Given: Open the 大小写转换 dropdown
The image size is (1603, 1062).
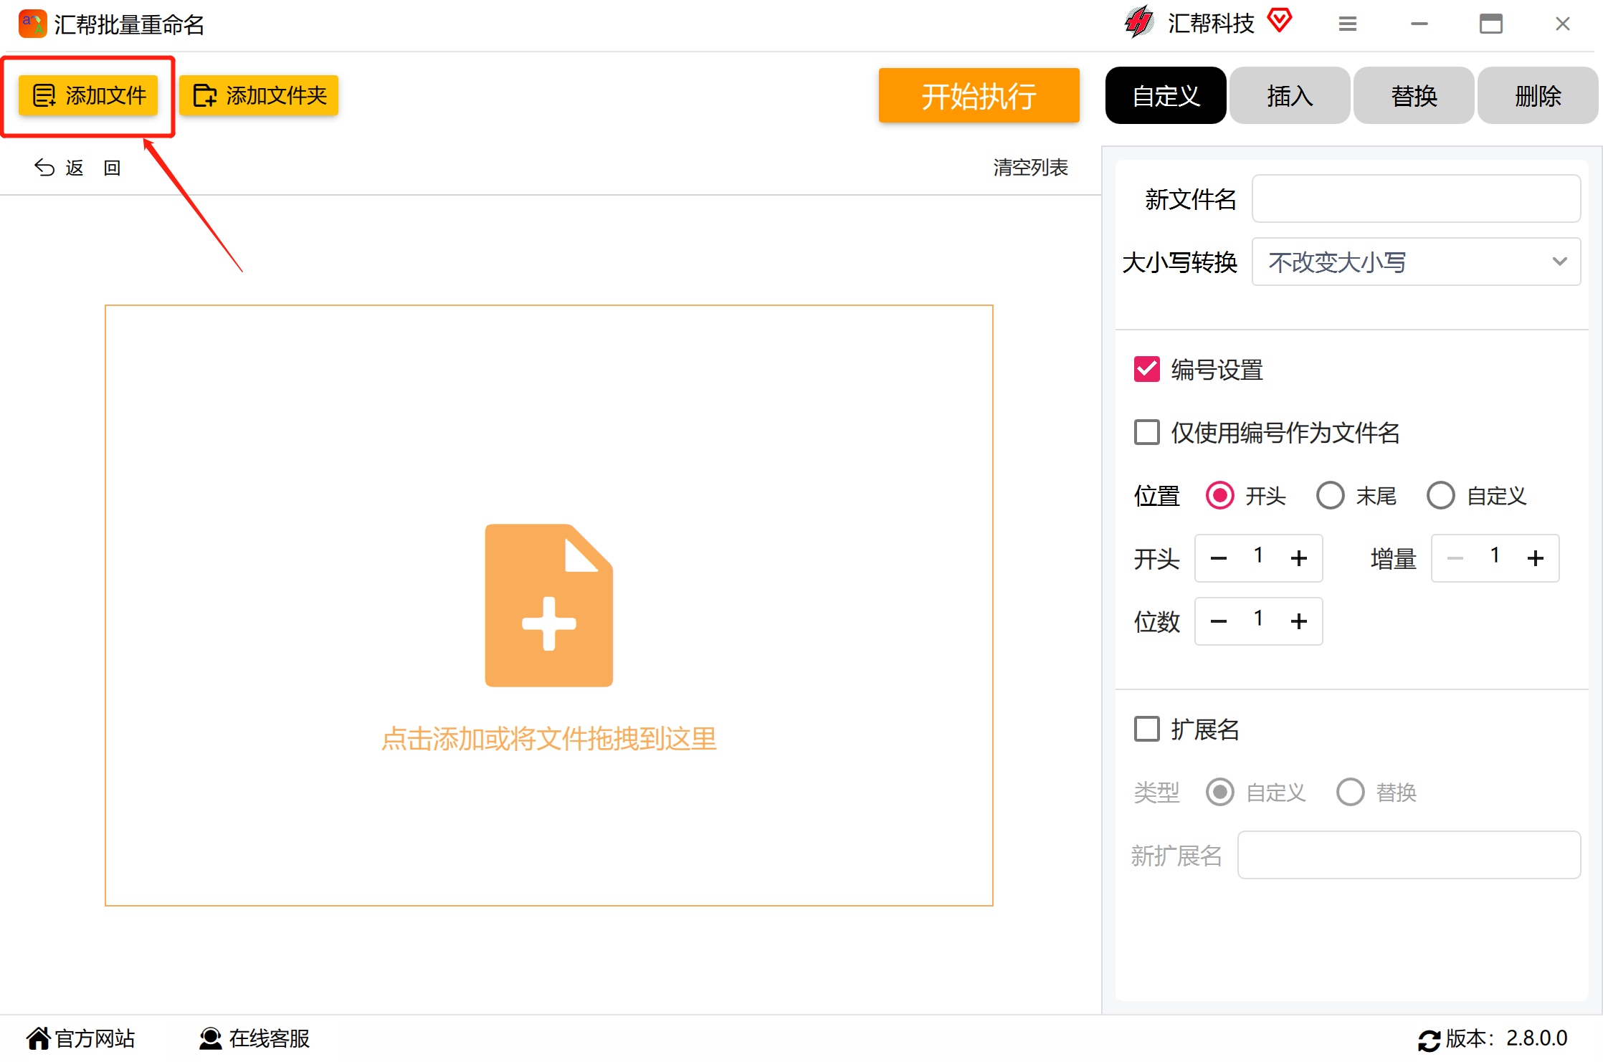Looking at the screenshot, I should (1415, 262).
